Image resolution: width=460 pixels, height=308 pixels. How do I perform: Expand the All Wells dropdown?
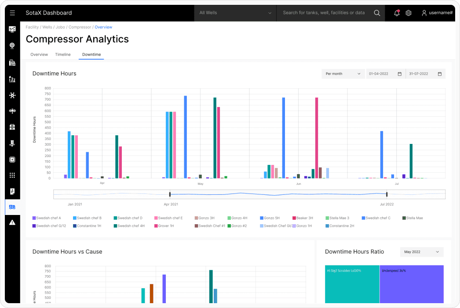235,13
